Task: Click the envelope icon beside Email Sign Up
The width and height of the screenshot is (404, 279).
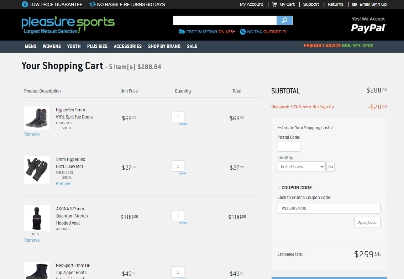Action: pos(355,4)
